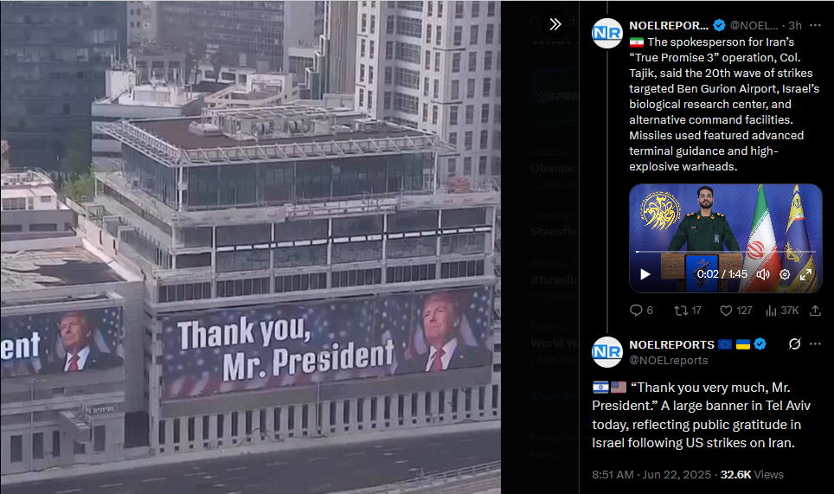Play the Iran spokesperson video
Image resolution: width=834 pixels, height=494 pixels.
645,274
